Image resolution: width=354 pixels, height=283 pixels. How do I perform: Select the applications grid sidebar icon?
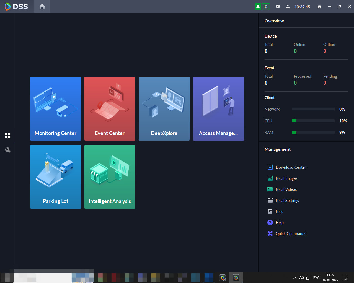(x=8, y=136)
